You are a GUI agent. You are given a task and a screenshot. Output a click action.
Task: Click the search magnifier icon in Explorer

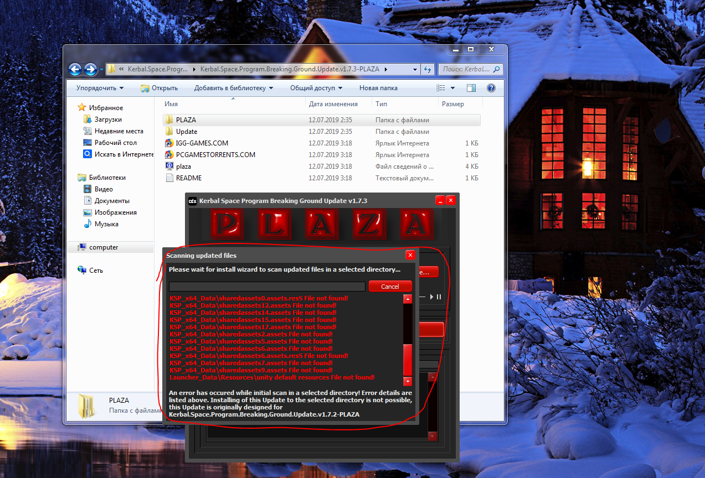(497, 69)
